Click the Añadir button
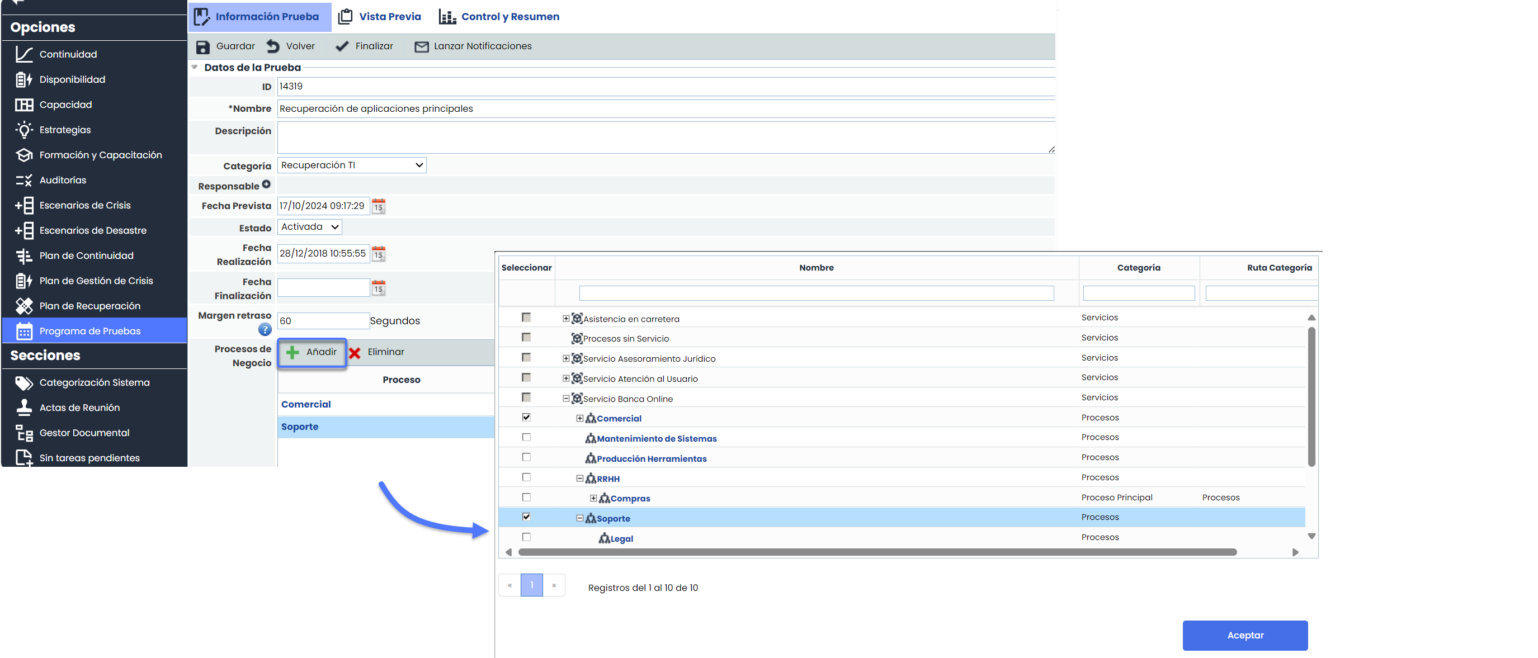Image resolution: width=1538 pixels, height=658 pixels. tap(312, 352)
